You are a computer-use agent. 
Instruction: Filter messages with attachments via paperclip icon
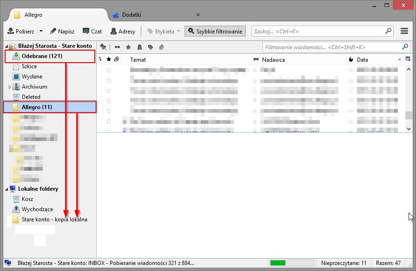pyautogui.click(x=162, y=47)
